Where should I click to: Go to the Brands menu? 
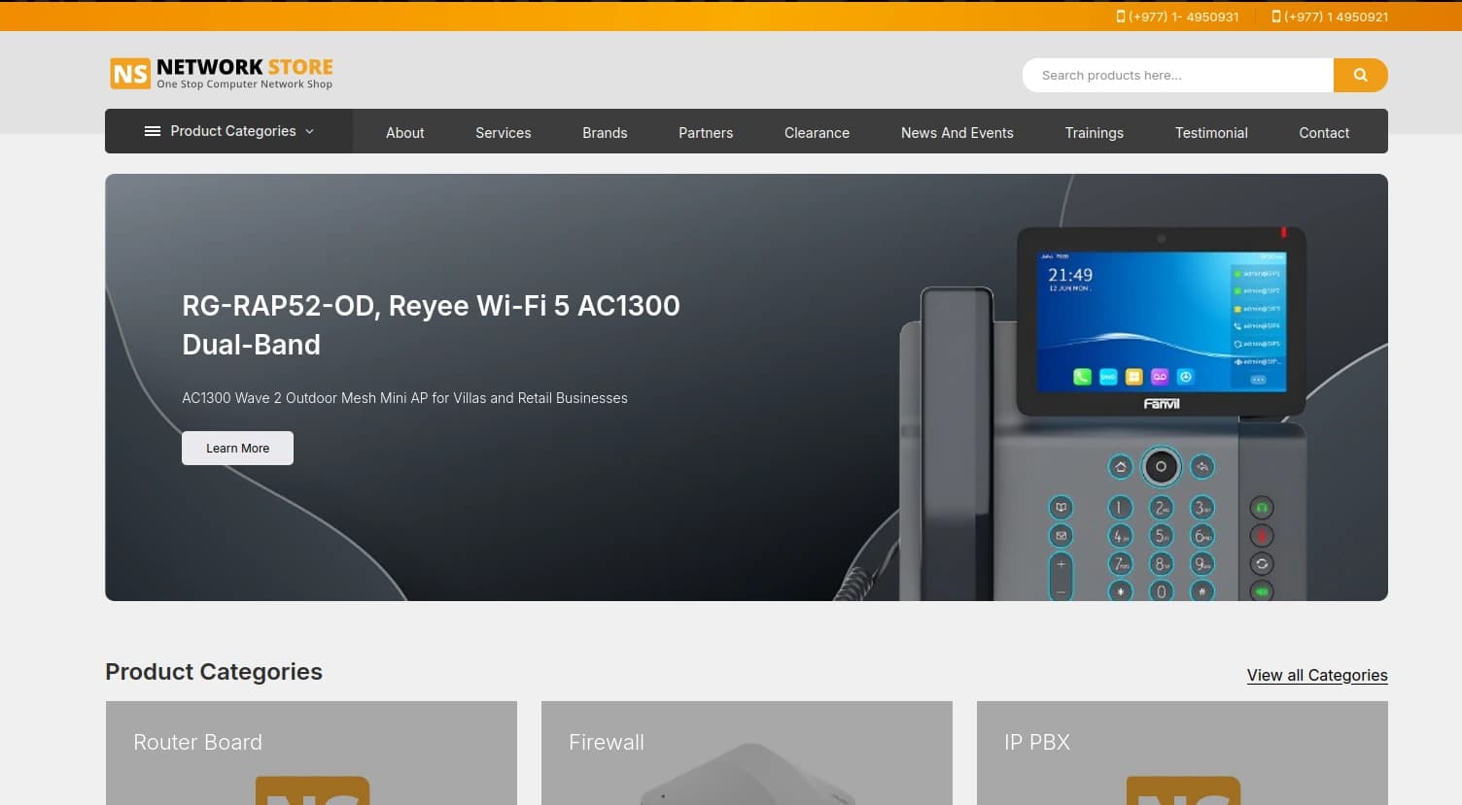(605, 133)
